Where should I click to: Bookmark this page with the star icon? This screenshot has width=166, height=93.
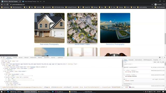coord(152,5)
